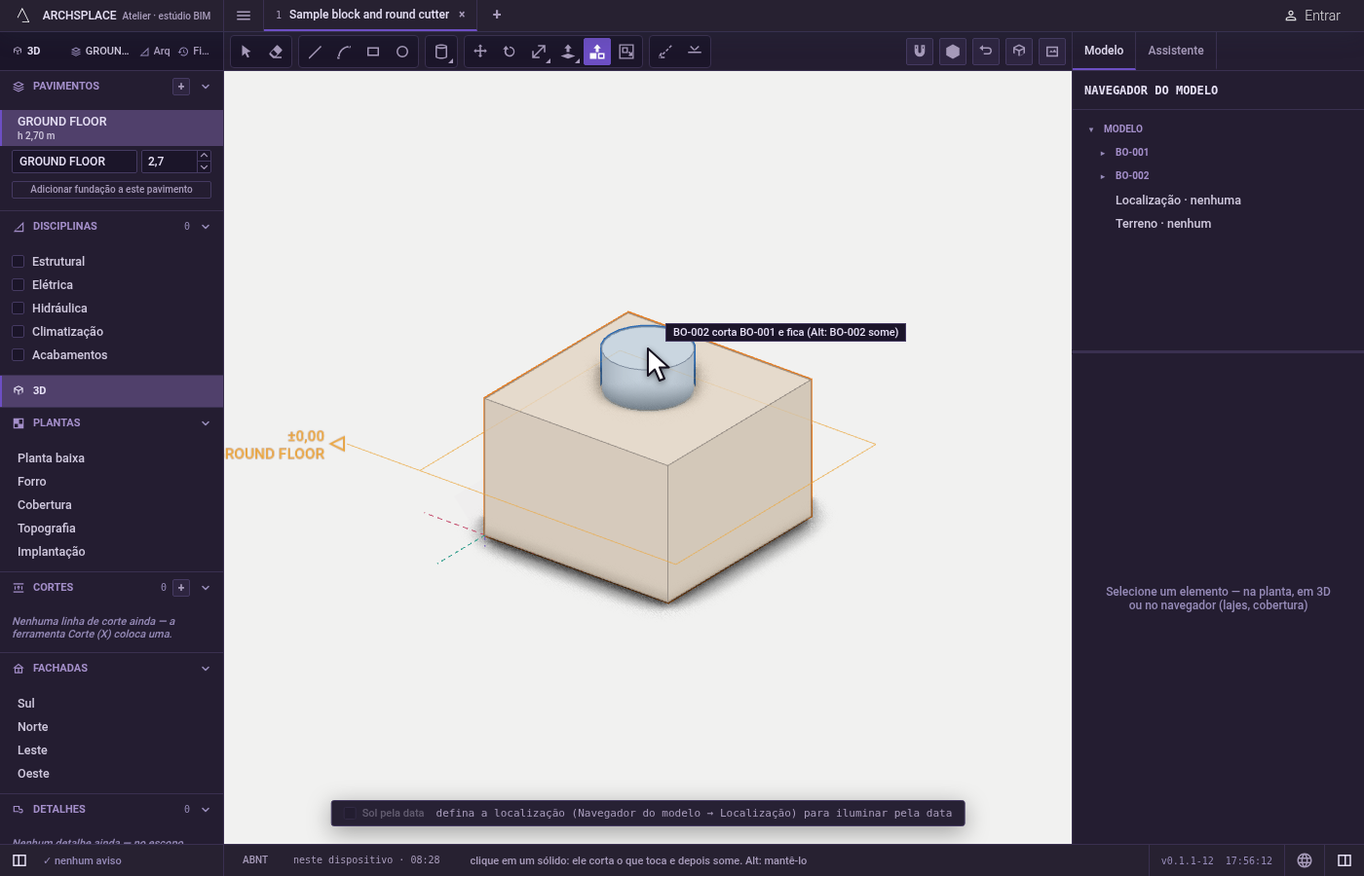This screenshot has height=876, width=1364.
Task: Open the Planta baixa view
Action: (51, 458)
